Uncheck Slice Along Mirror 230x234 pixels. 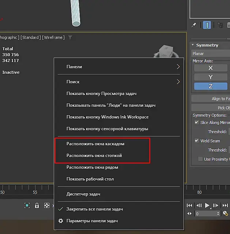coord(197,123)
